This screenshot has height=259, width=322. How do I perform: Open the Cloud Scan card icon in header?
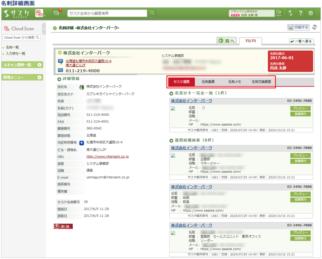(39, 13)
